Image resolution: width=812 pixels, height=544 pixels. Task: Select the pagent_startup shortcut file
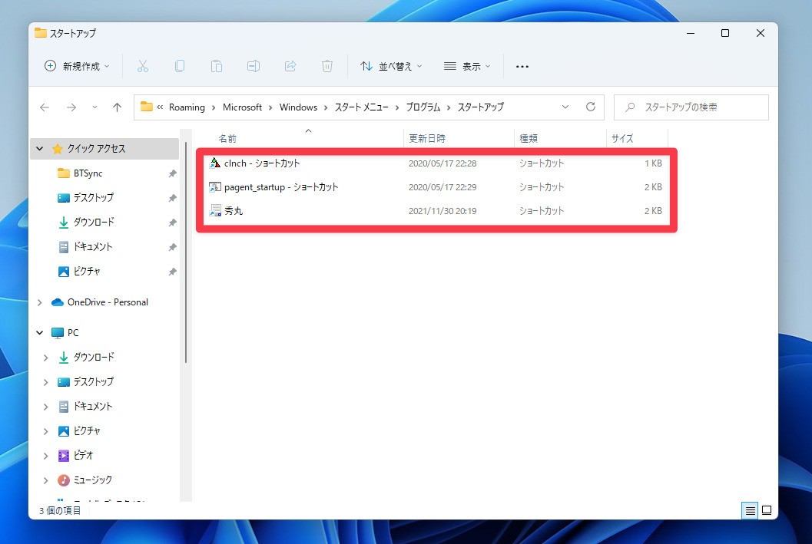point(280,187)
